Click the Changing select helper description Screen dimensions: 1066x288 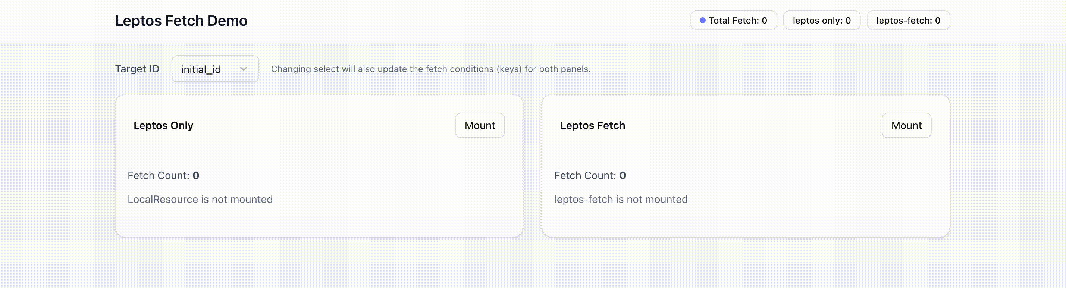pos(431,69)
